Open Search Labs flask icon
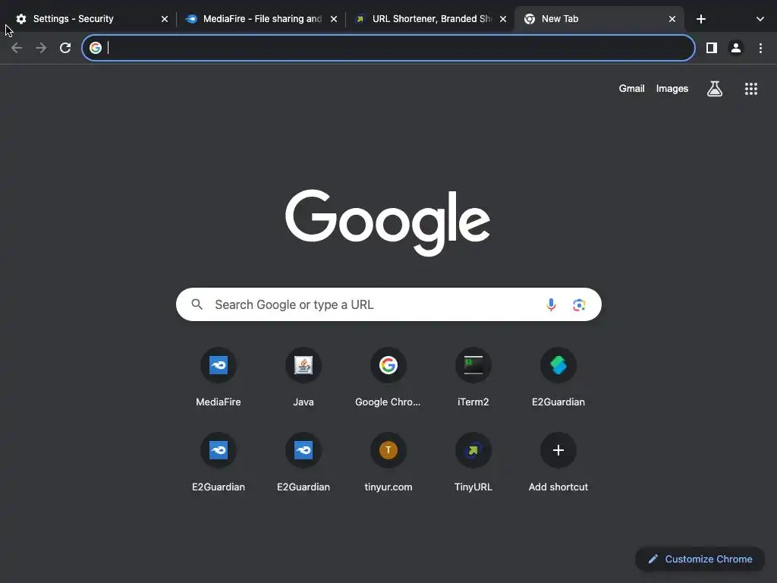Image resolution: width=777 pixels, height=583 pixels. (715, 89)
